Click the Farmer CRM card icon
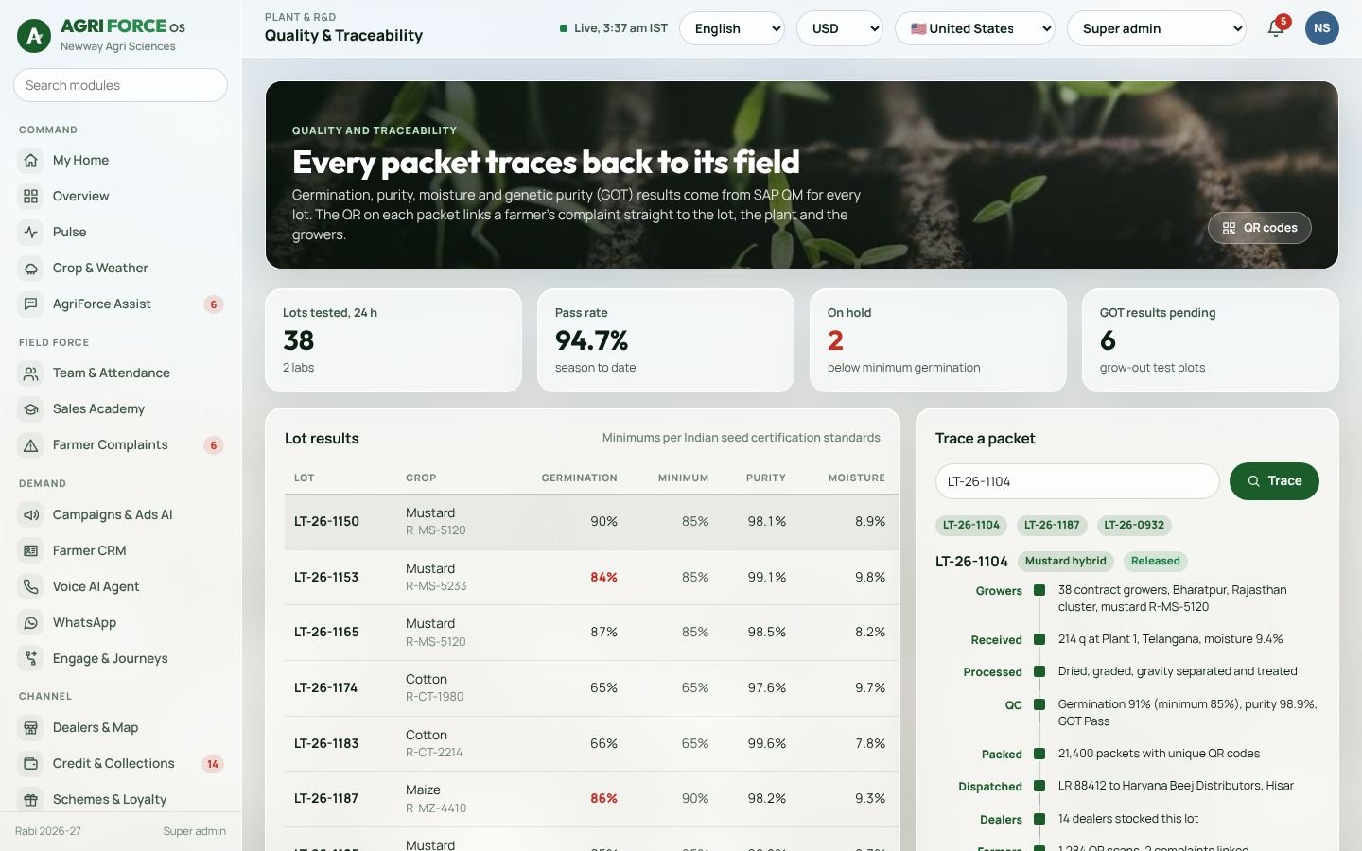 point(31,551)
